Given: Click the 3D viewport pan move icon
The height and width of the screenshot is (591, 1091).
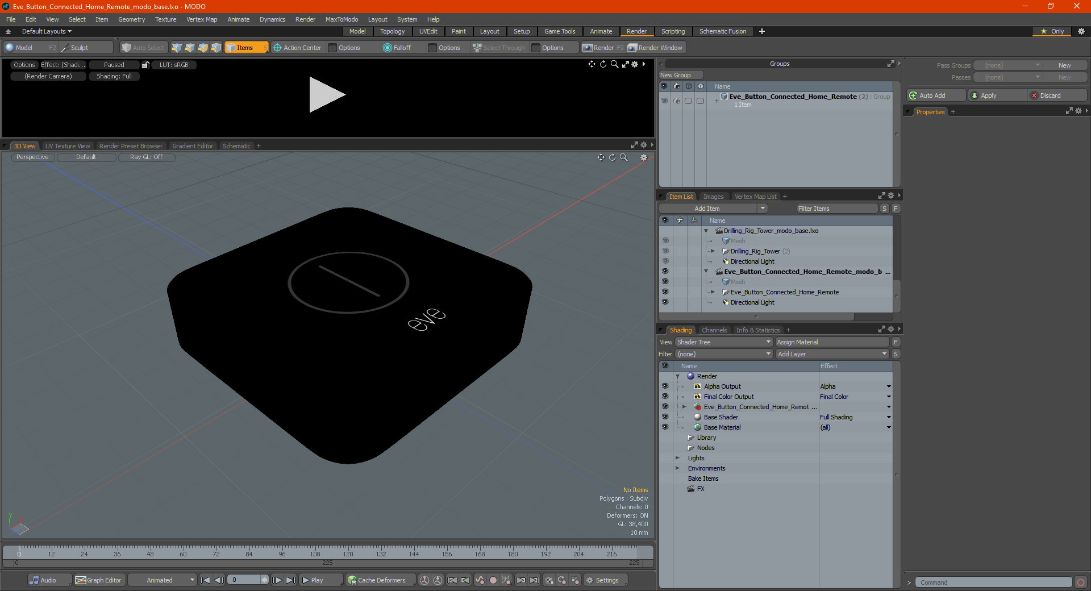Looking at the screenshot, I should coord(601,157).
